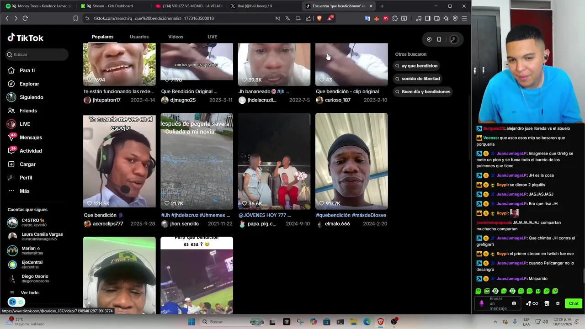Click the #quebendición #másdeDiosve caption
Screen dimensions: 585x329
point(351,215)
